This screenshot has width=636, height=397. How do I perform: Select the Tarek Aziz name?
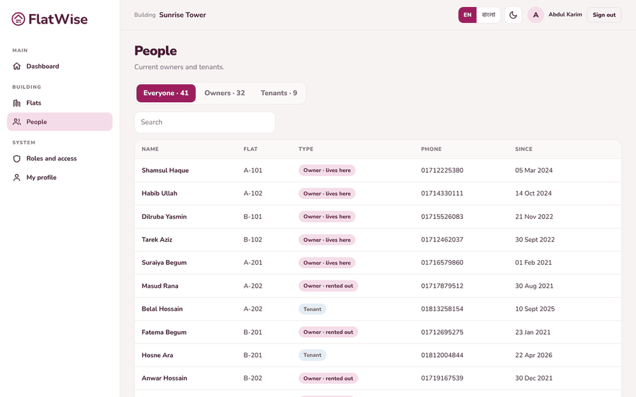(157, 240)
